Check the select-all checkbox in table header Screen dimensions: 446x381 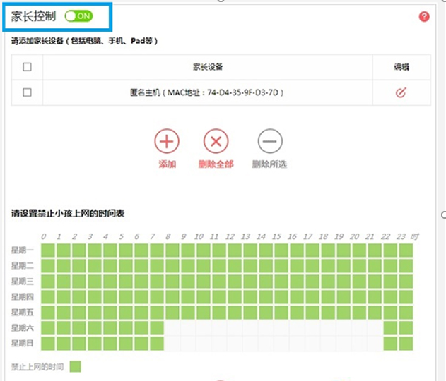click(27, 67)
